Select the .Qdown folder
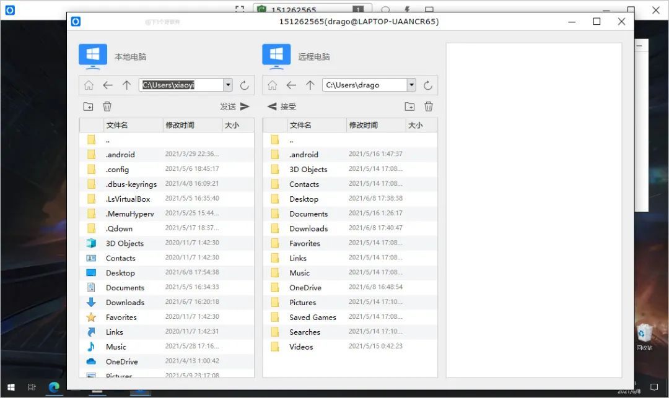 167,228
